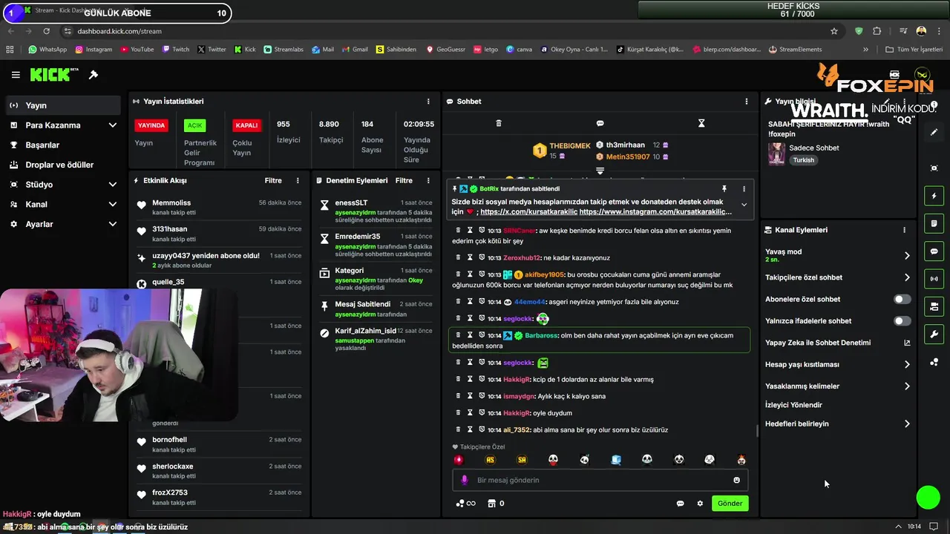The height and width of the screenshot is (534, 950).
Task: Toggle Yalnızca ifadelerle sohbet switch
Action: point(902,321)
